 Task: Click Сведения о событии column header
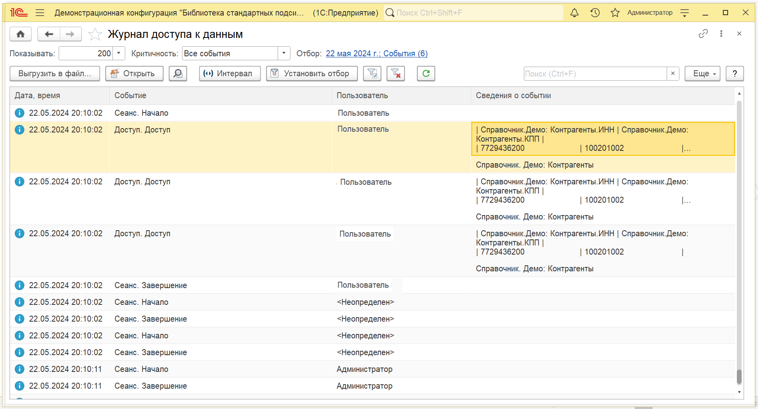[603, 95]
